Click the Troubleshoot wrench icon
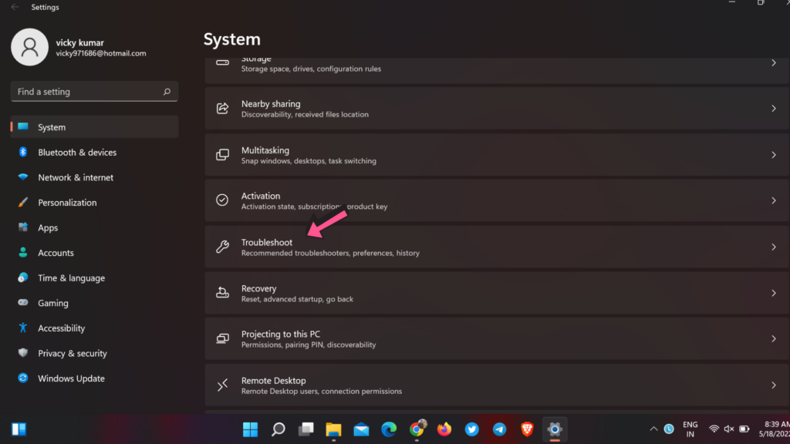 coord(223,246)
